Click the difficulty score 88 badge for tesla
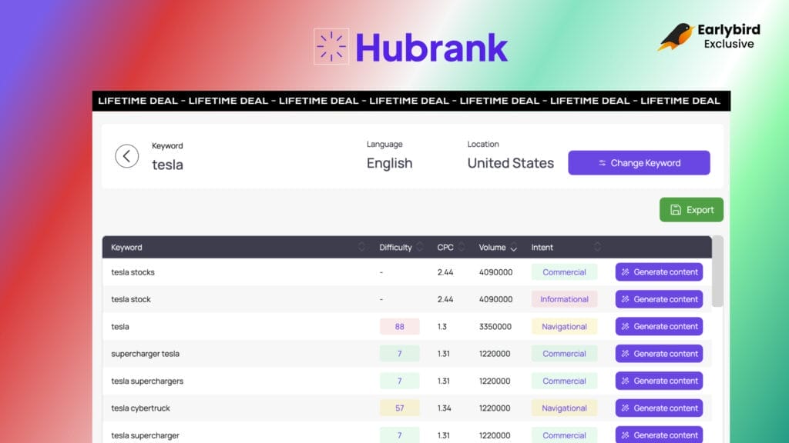 (x=399, y=326)
